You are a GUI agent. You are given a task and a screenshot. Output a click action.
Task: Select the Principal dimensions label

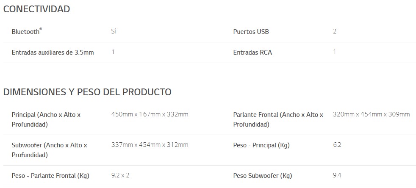(x=46, y=119)
